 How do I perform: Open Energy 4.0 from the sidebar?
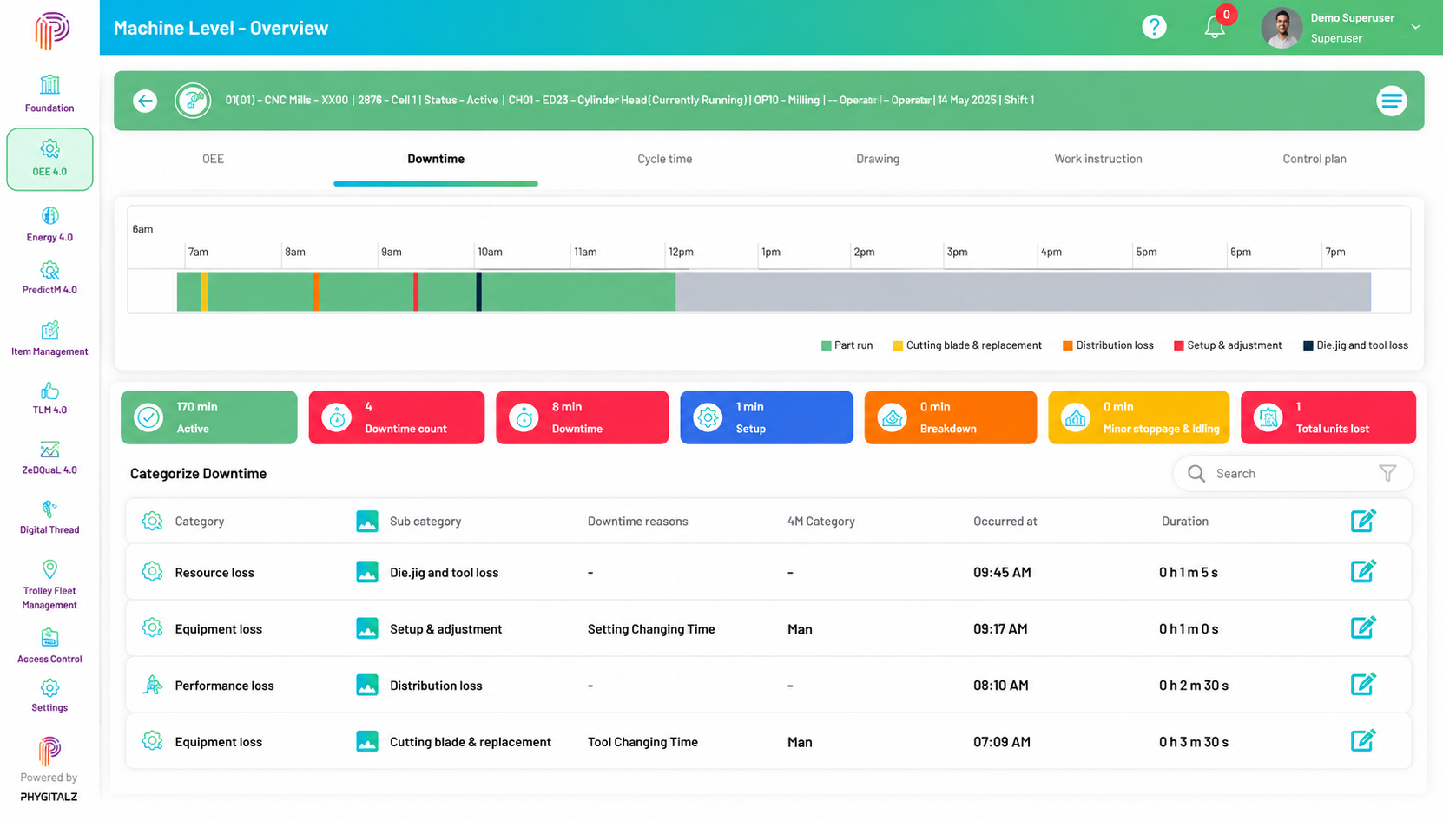click(x=49, y=224)
